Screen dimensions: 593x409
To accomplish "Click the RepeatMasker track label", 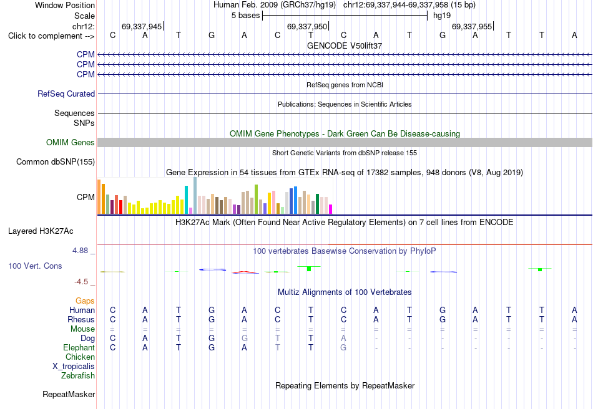I will pos(69,395).
